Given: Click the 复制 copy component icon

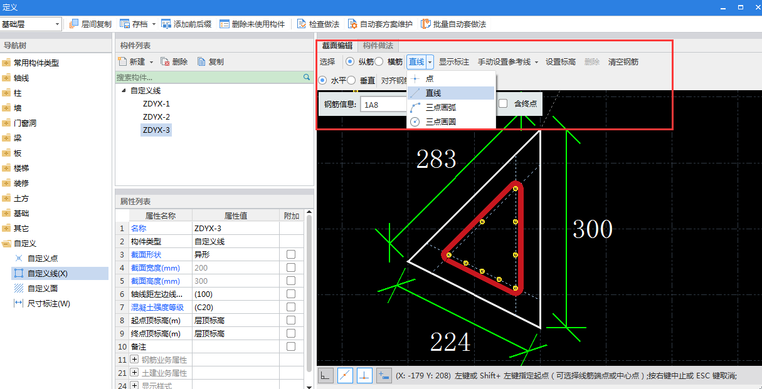Looking at the screenshot, I should tap(201, 61).
